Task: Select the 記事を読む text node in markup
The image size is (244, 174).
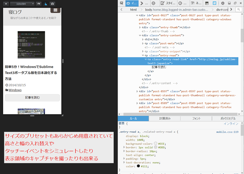Action: (x=159, y=67)
